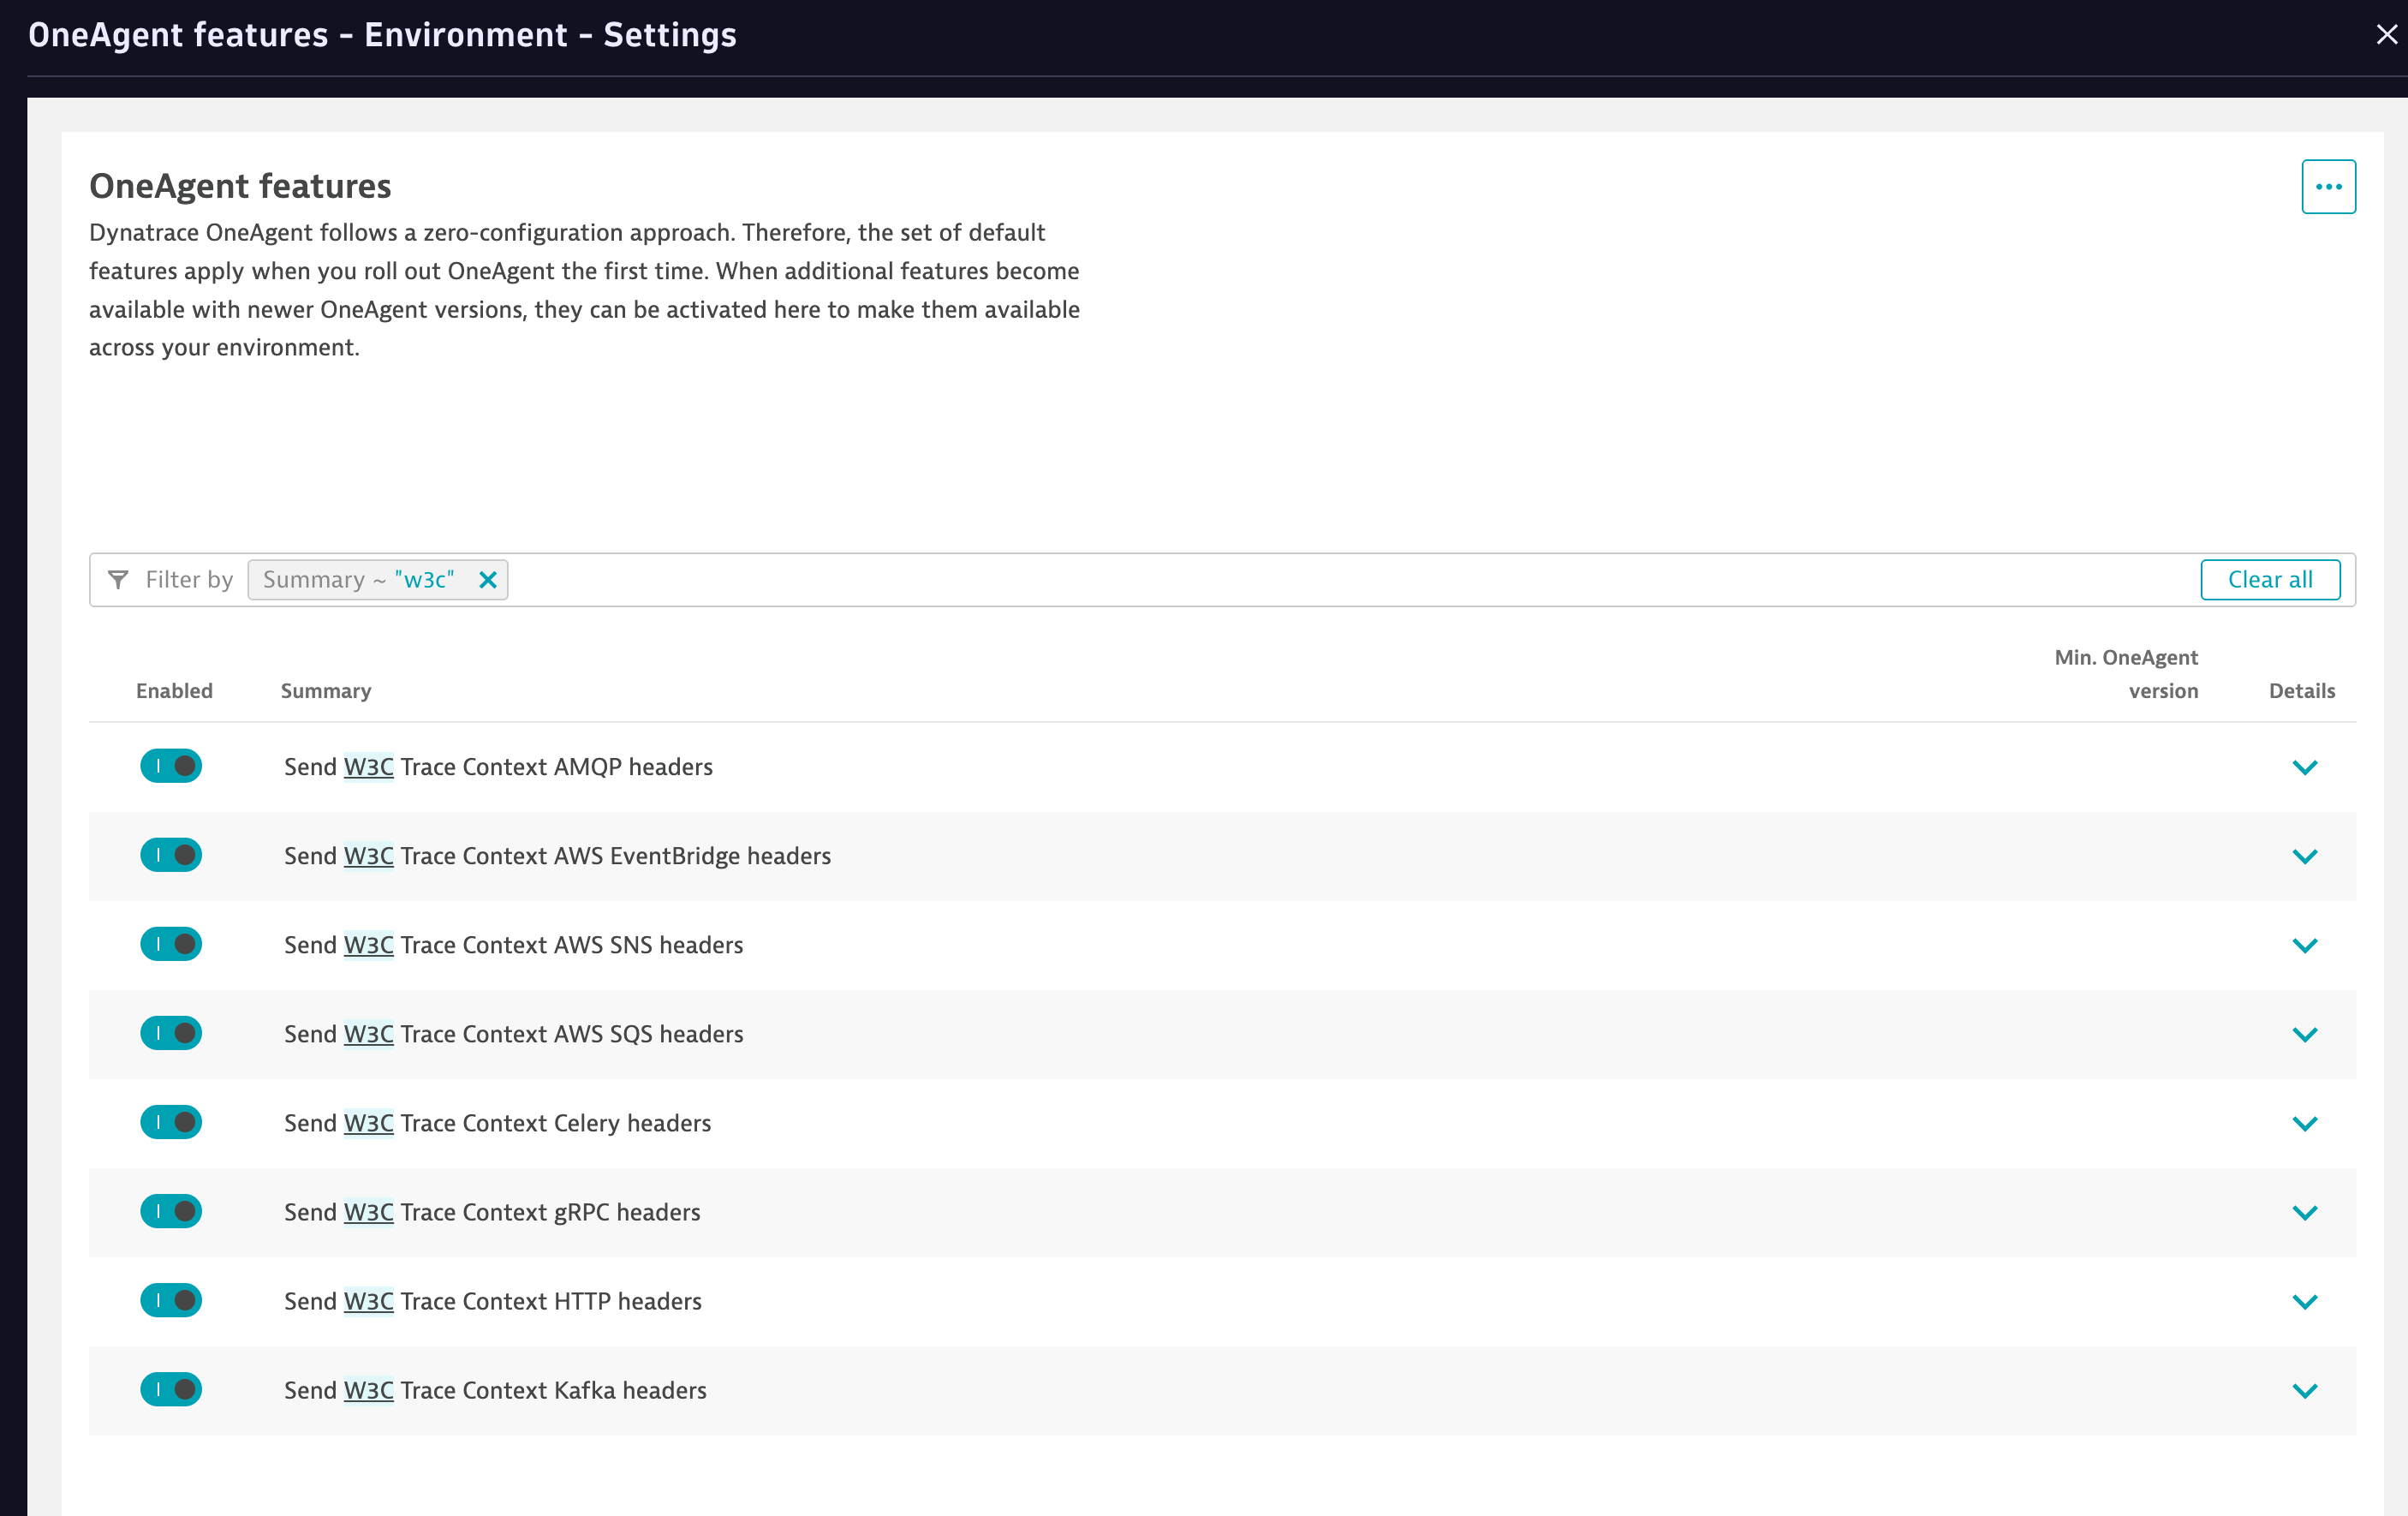
Task: Click Clear all filters button
Action: 2269,580
